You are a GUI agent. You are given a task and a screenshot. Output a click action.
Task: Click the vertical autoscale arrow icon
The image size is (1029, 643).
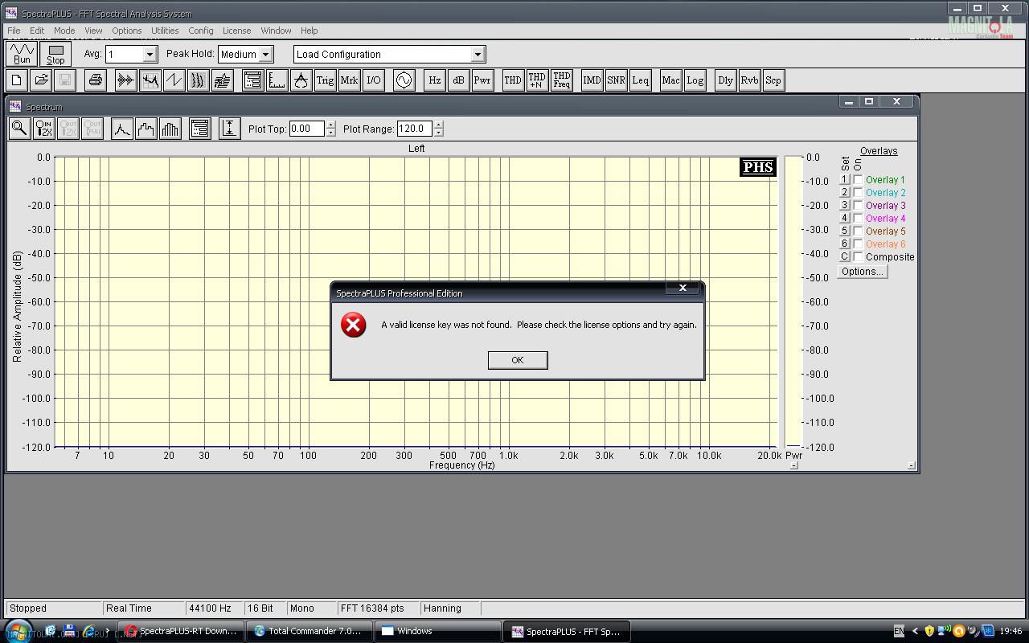229,129
